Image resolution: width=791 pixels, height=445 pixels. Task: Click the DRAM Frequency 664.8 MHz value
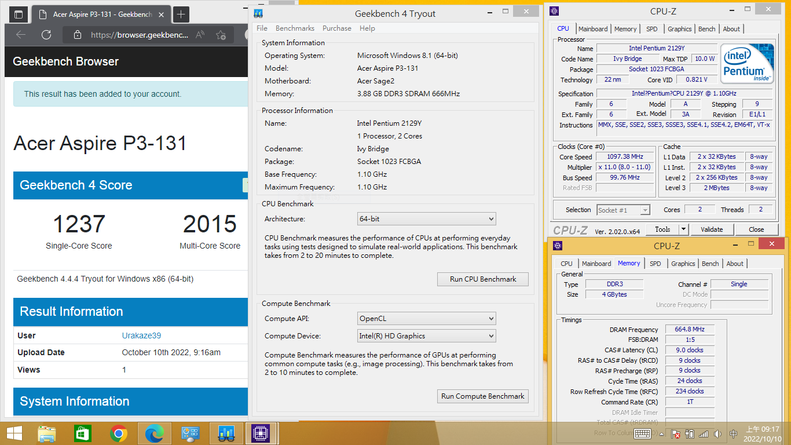click(x=690, y=329)
